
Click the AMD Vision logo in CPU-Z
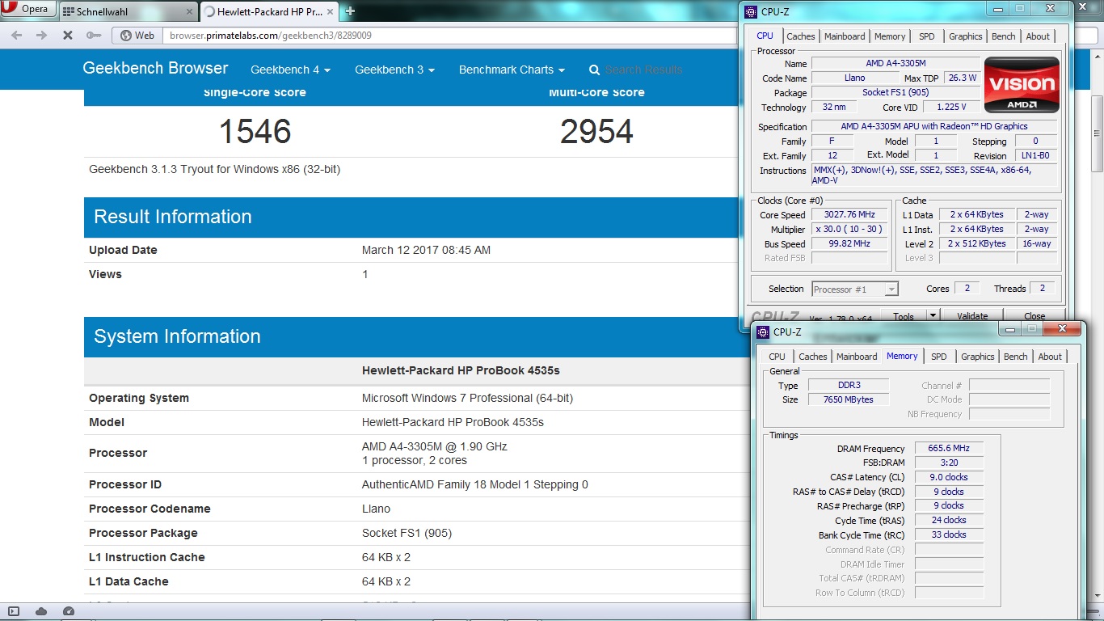point(1022,85)
